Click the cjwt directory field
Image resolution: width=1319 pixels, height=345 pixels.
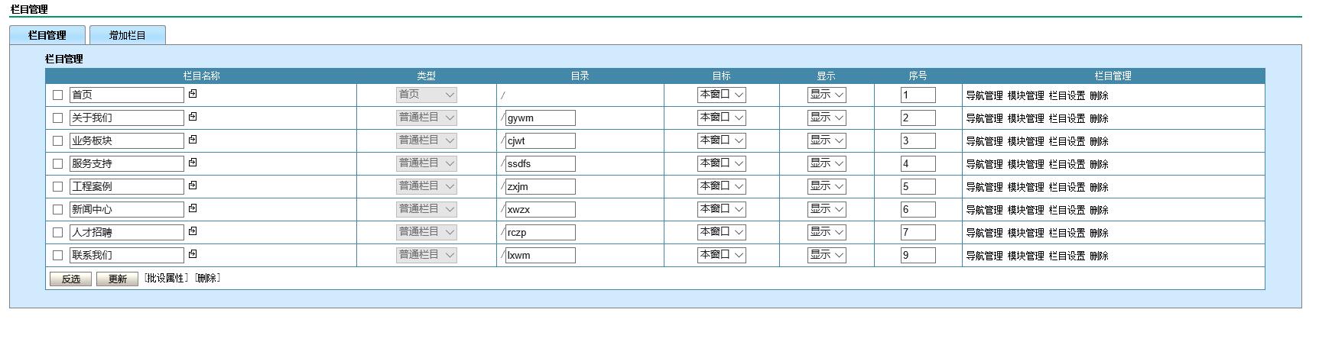tap(541, 140)
